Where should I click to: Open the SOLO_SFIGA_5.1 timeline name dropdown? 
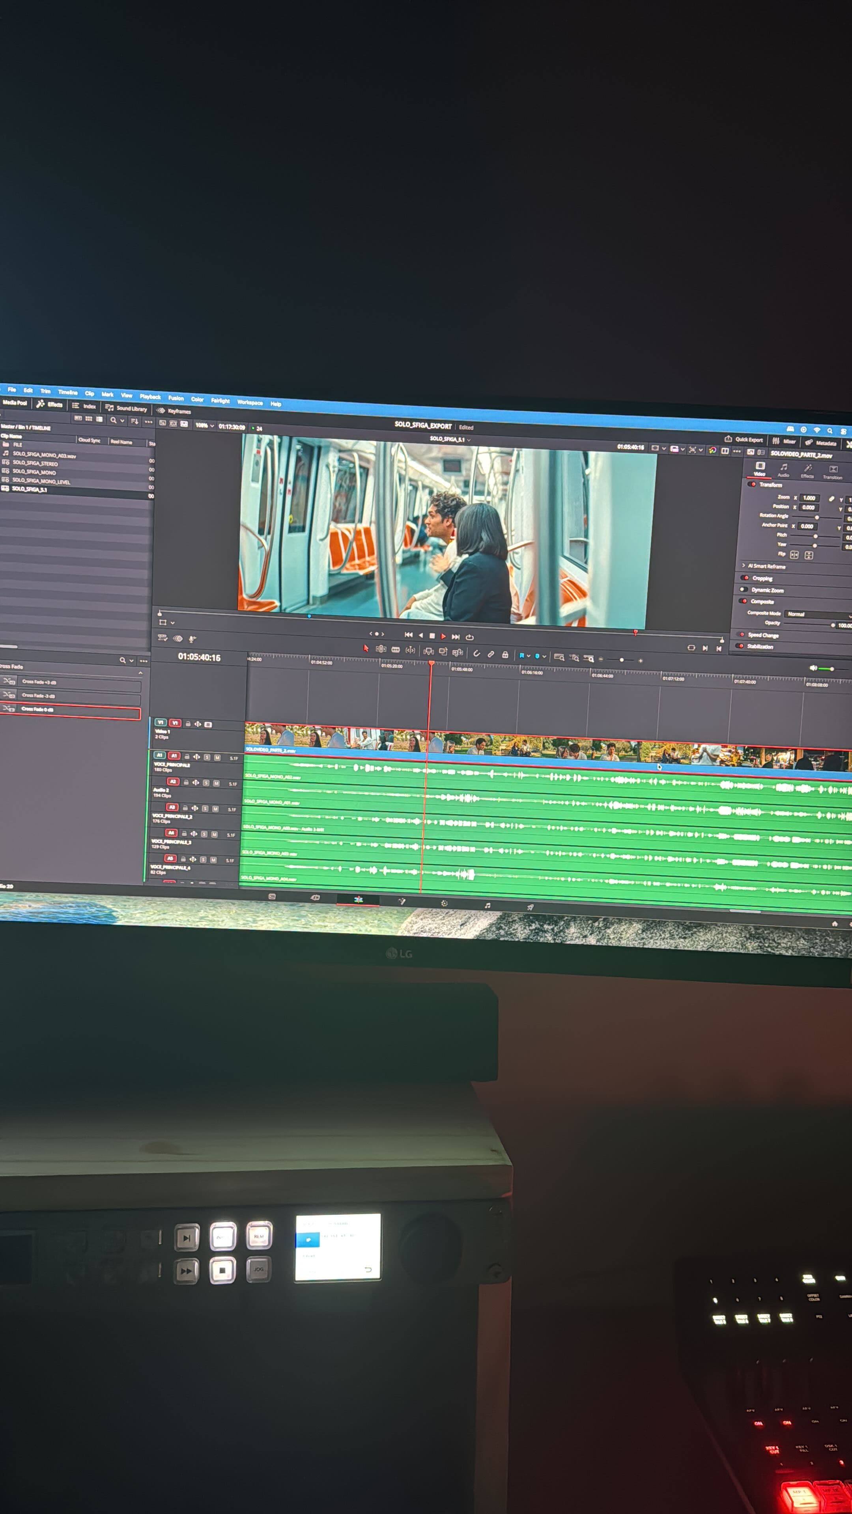pyautogui.click(x=469, y=440)
